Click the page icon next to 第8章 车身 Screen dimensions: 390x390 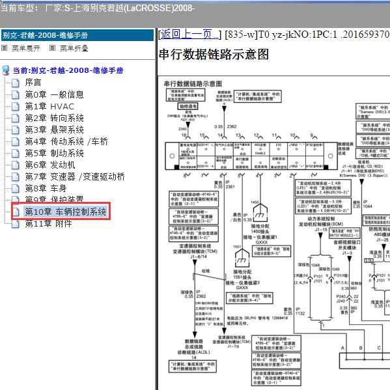[16, 189]
